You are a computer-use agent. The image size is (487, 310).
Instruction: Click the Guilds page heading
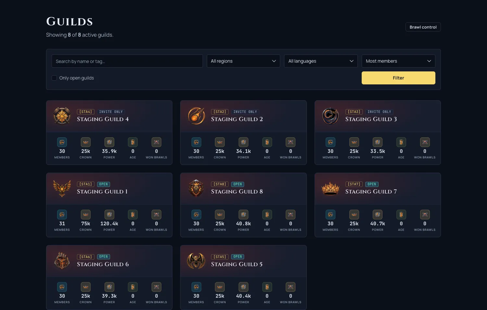tap(69, 21)
